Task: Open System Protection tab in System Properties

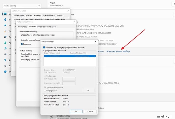Action: [49, 16]
